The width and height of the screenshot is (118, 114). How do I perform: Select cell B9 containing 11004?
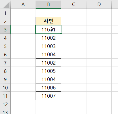pos(48,79)
